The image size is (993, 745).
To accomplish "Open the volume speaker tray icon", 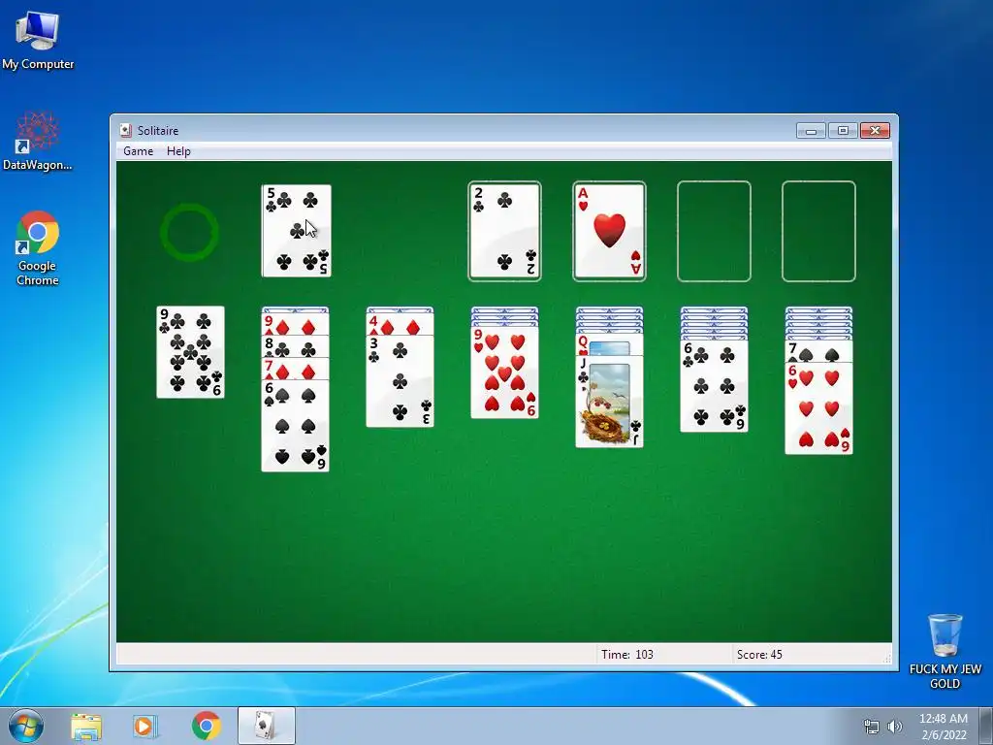I will coord(894,727).
